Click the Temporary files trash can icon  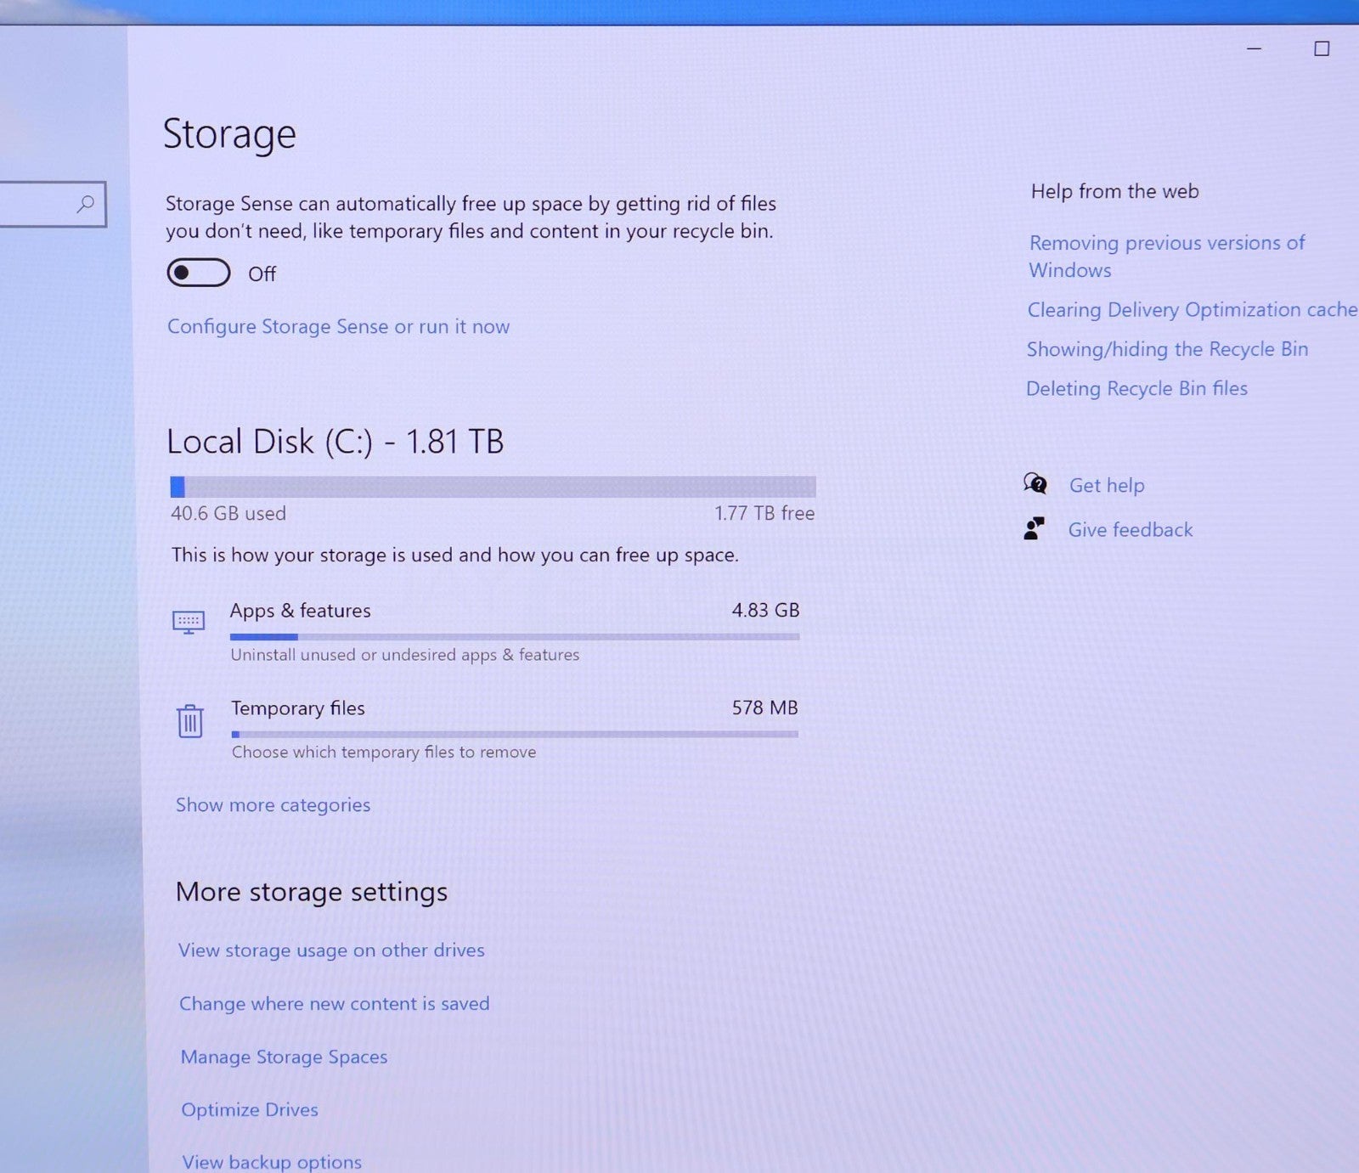190,721
